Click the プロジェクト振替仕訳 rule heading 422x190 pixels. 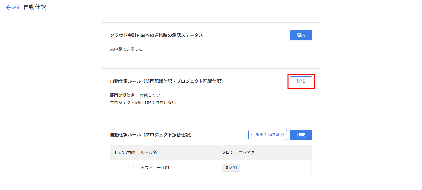point(151,135)
